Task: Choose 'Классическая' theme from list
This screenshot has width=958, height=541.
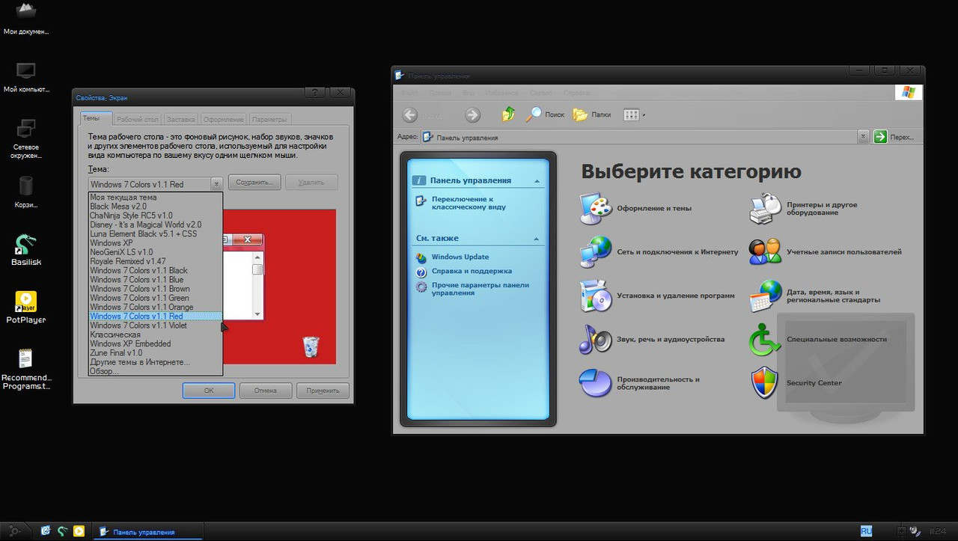Action: pyautogui.click(x=156, y=334)
